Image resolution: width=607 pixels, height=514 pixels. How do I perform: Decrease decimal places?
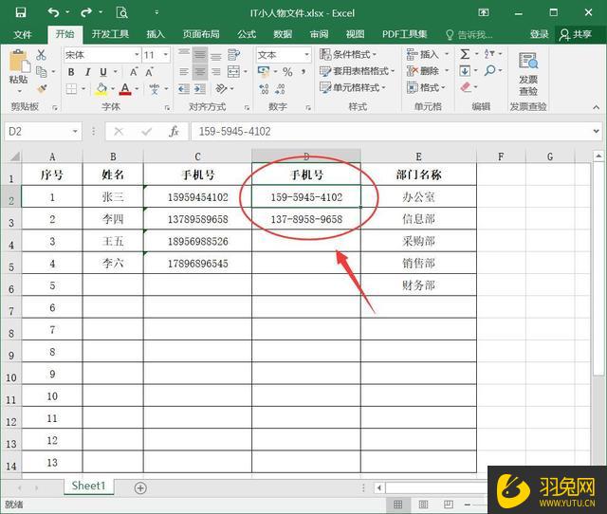280,89
